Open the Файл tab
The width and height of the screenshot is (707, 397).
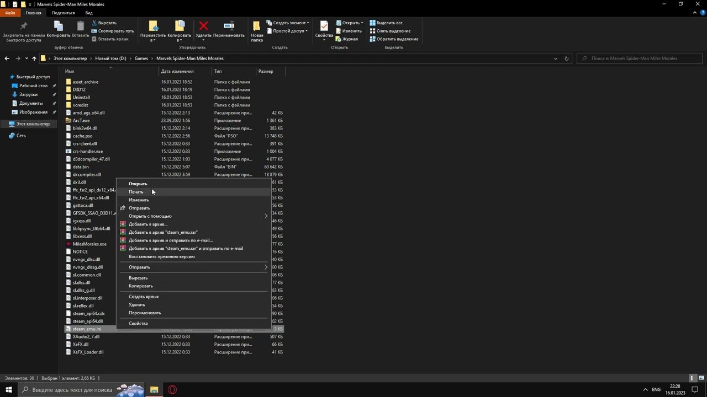point(10,13)
